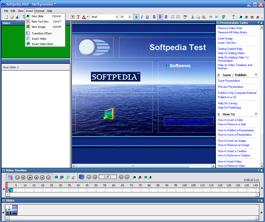Toggle bulleted list
Screen dimensions: 265x222
pyautogui.click(x=178, y=17)
